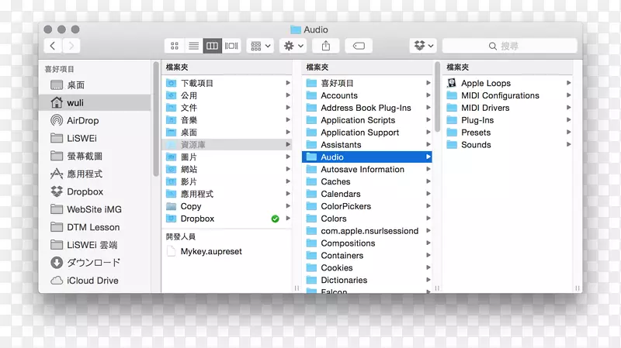Select the Containers folder
Screen dimensions: 621x348
coord(366,256)
